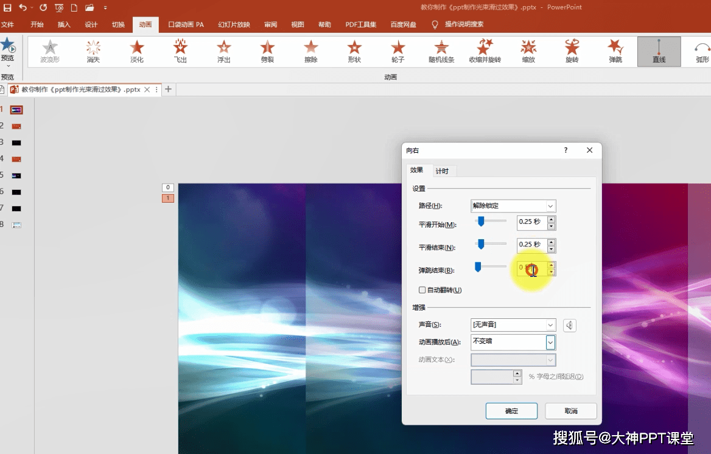The height and width of the screenshot is (454, 711).
Task: Apply the 轮子 wheel animation
Action: coord(398,51)
